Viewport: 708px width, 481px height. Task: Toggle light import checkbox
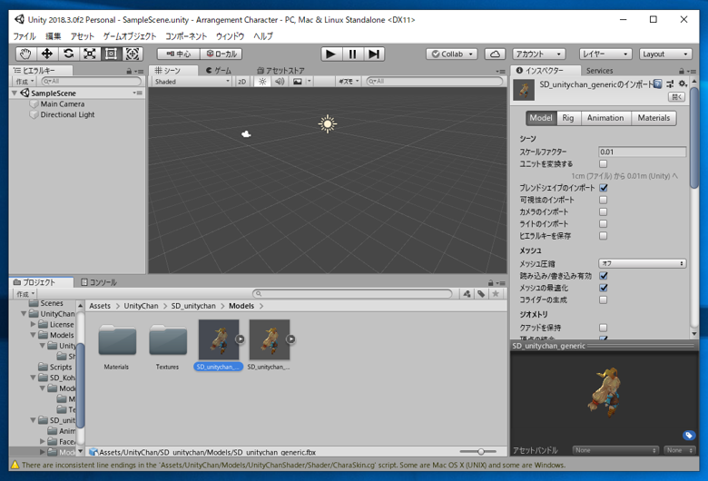tap(604, 224)
